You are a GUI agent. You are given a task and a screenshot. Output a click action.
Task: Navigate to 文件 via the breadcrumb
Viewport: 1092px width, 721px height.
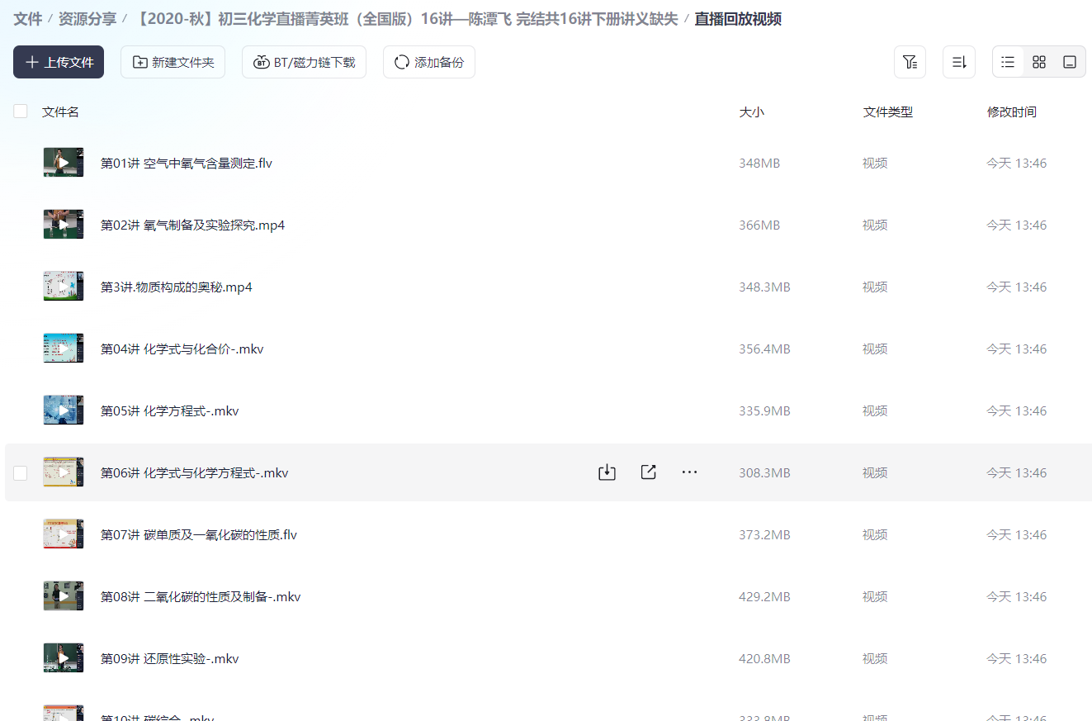tap(27, 18)
